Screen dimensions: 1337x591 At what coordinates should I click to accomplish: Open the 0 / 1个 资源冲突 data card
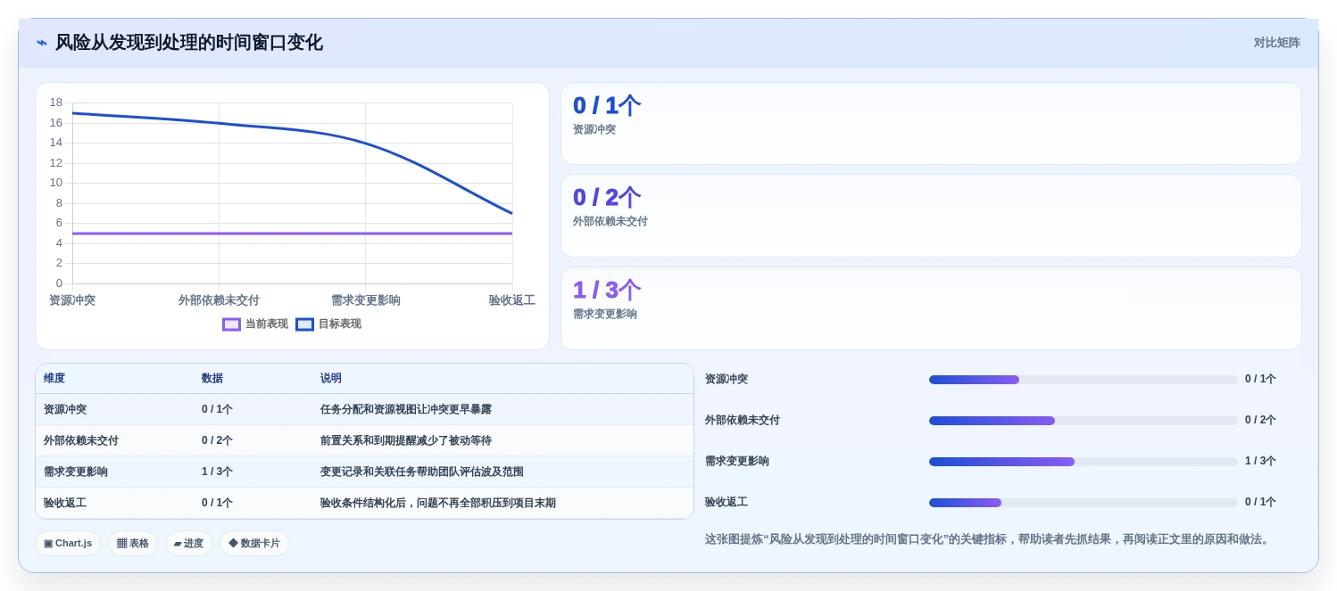[x=931, y=123]
